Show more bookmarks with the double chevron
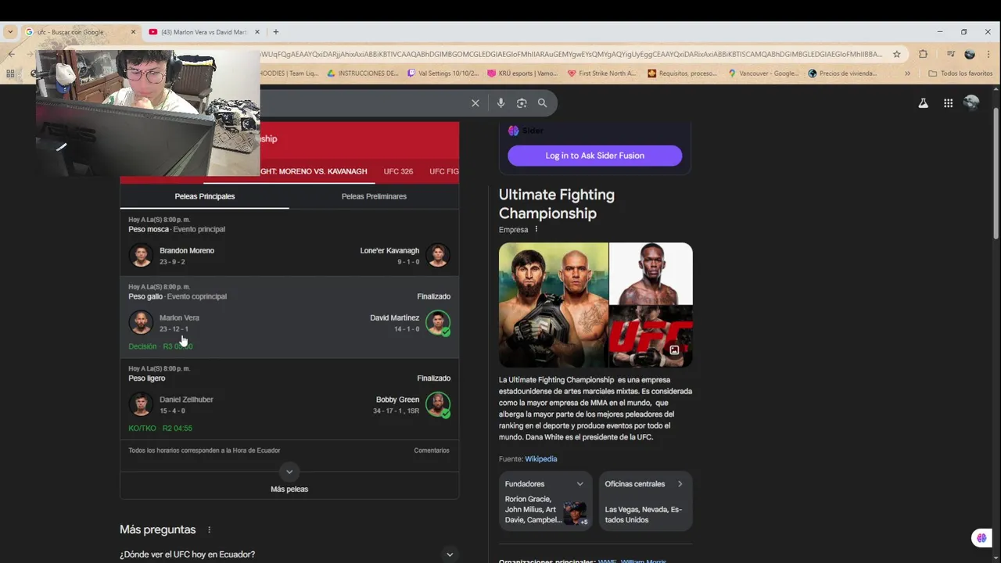 pos(907,74)
